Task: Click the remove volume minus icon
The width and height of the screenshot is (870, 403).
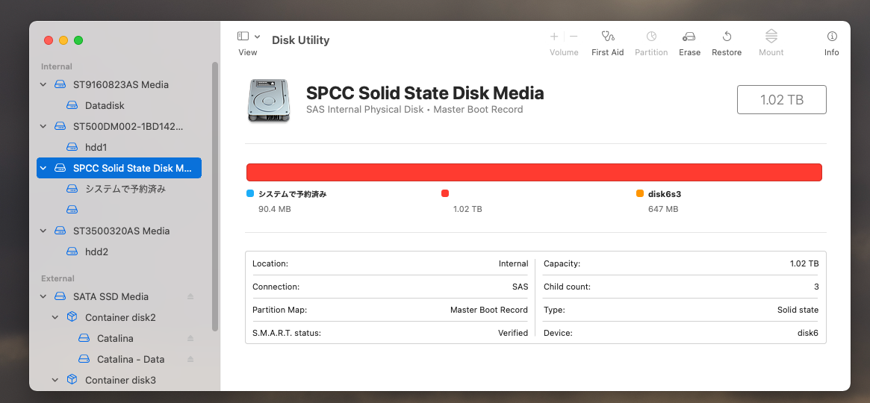Action: [x=574, y=37]
